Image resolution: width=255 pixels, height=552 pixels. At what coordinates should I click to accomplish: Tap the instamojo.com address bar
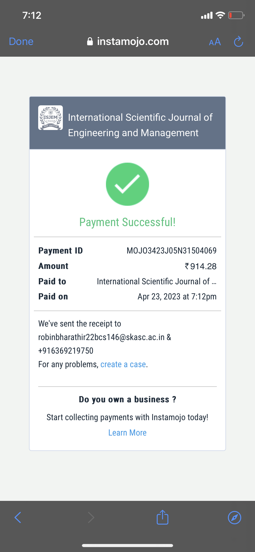(133, 42)
